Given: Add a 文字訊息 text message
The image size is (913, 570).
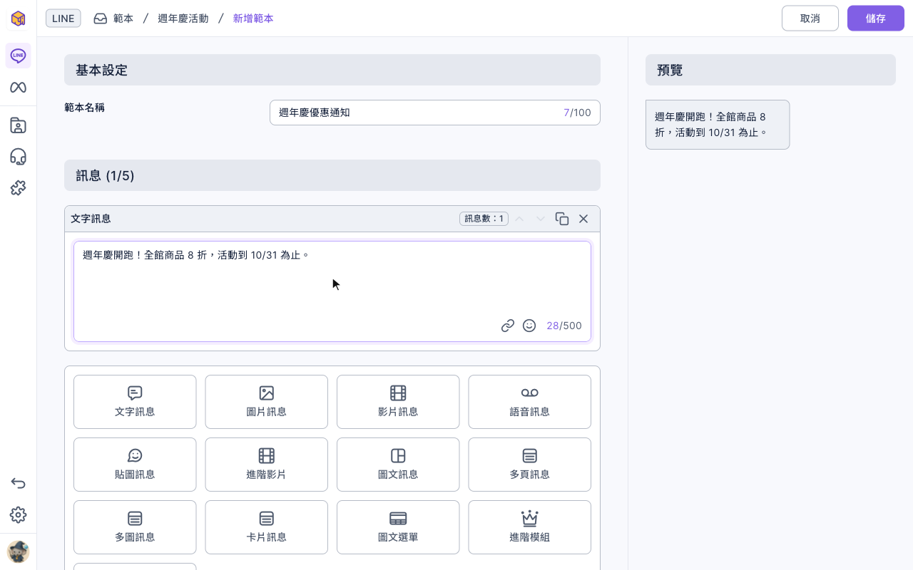Looking at the screenshot, I should (x=135, y=402).
